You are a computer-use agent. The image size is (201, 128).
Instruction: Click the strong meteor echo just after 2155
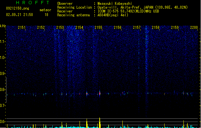100,93
